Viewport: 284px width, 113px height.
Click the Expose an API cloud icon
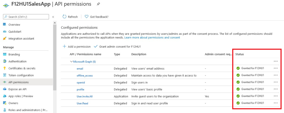5,89
